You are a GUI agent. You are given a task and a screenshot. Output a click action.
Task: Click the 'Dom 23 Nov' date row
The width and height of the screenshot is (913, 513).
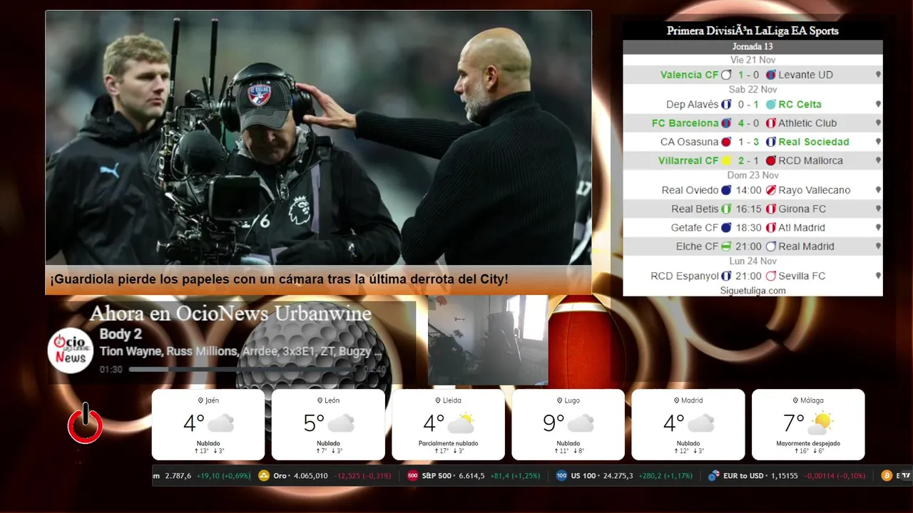[x=753, y=175]
